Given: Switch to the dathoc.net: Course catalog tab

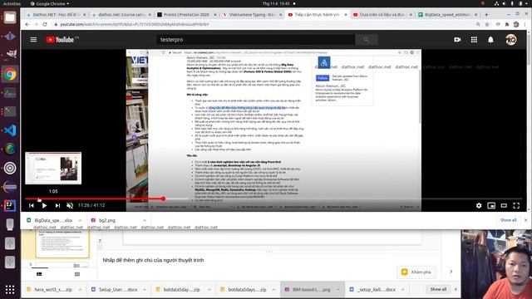Looking at the screenshot, I should tap(121, 15).
